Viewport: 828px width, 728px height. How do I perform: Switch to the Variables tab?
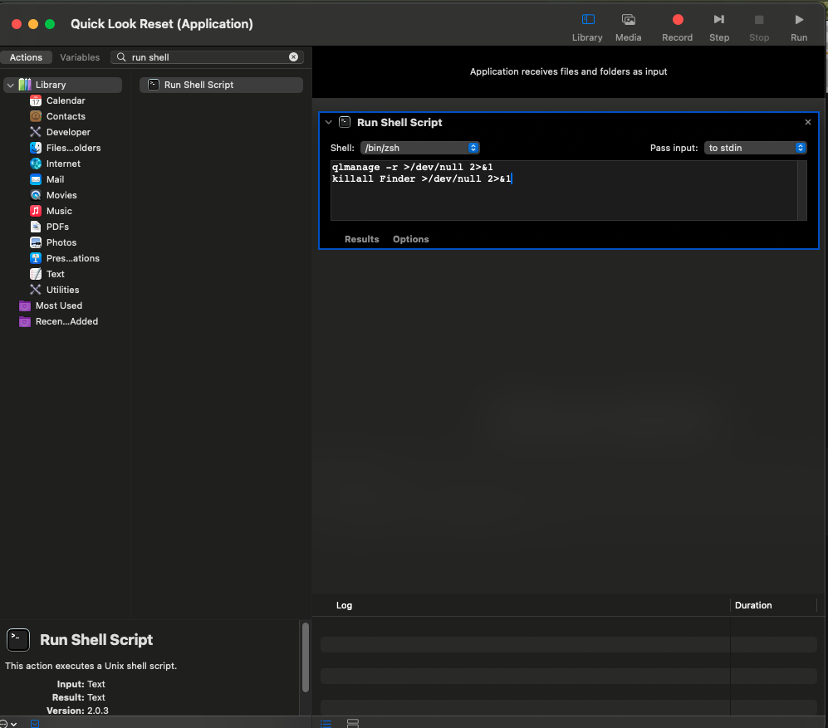click(x=80, y=57)
